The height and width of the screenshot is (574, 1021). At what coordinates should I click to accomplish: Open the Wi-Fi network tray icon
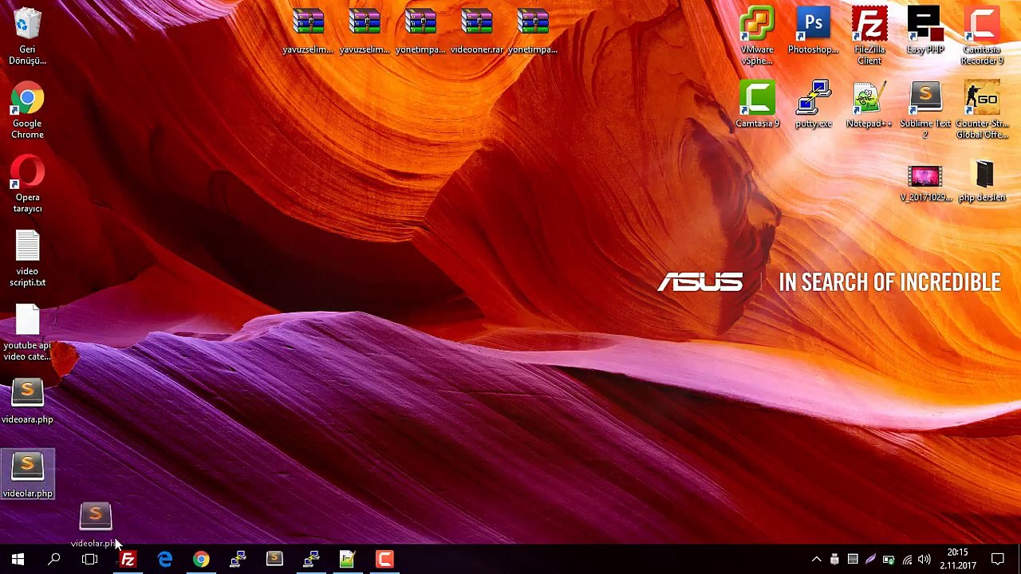coord(907,560)
